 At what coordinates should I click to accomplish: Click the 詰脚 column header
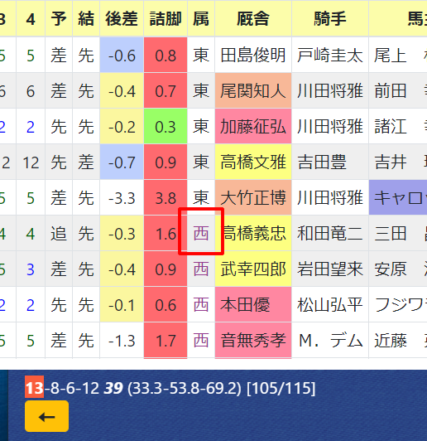click(166, 18)
